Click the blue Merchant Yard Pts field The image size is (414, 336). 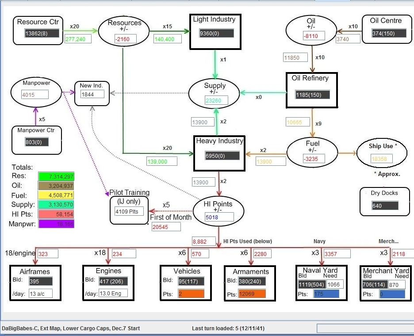(392, 294)
